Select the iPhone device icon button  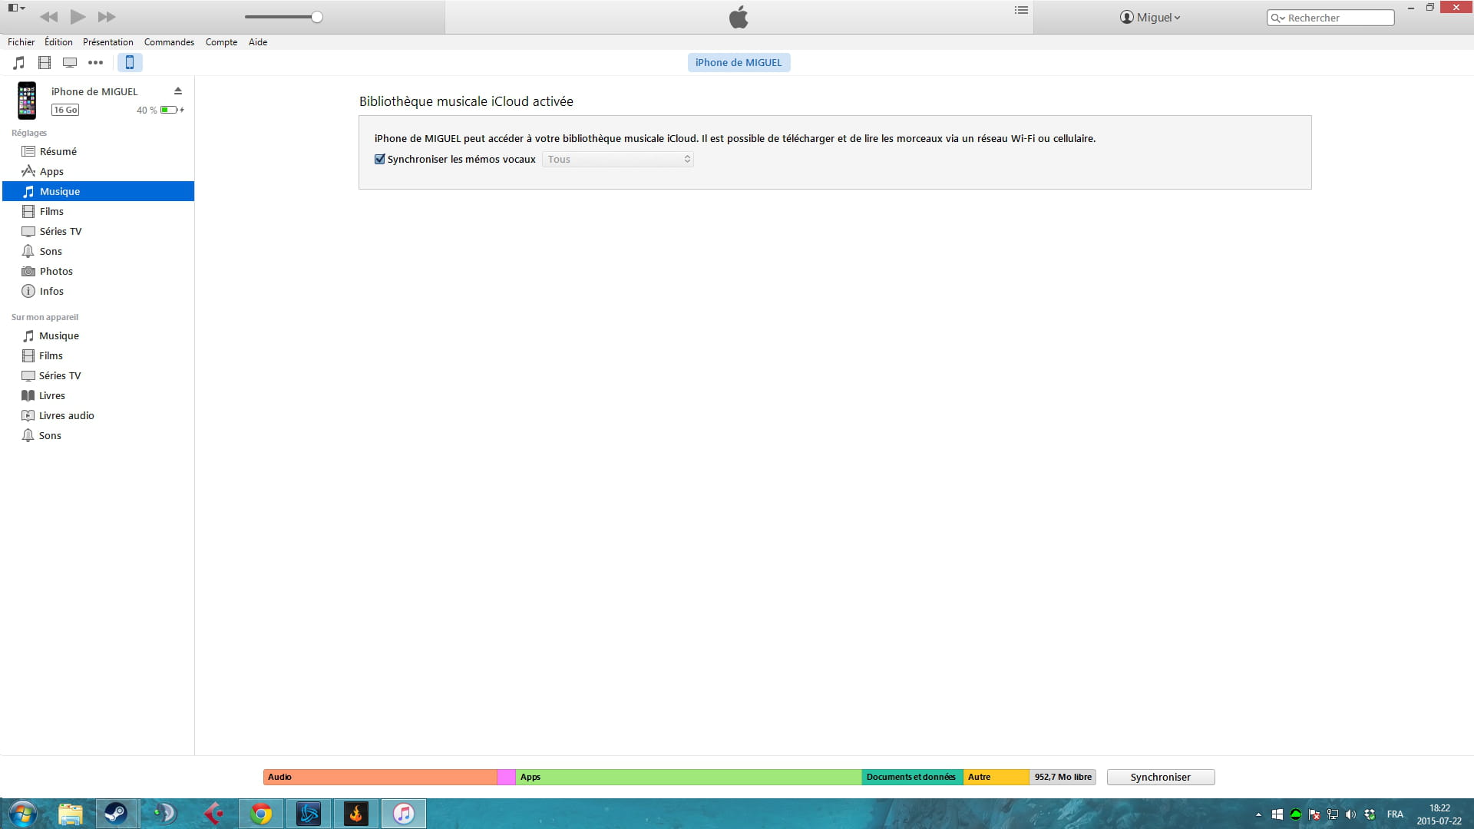(130, 63)
